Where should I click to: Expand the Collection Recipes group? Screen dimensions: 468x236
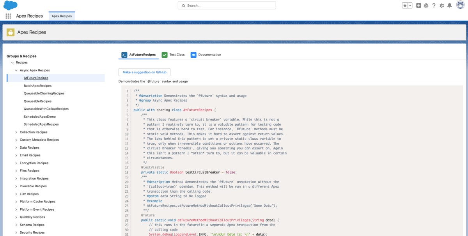(x=16, y=132)
